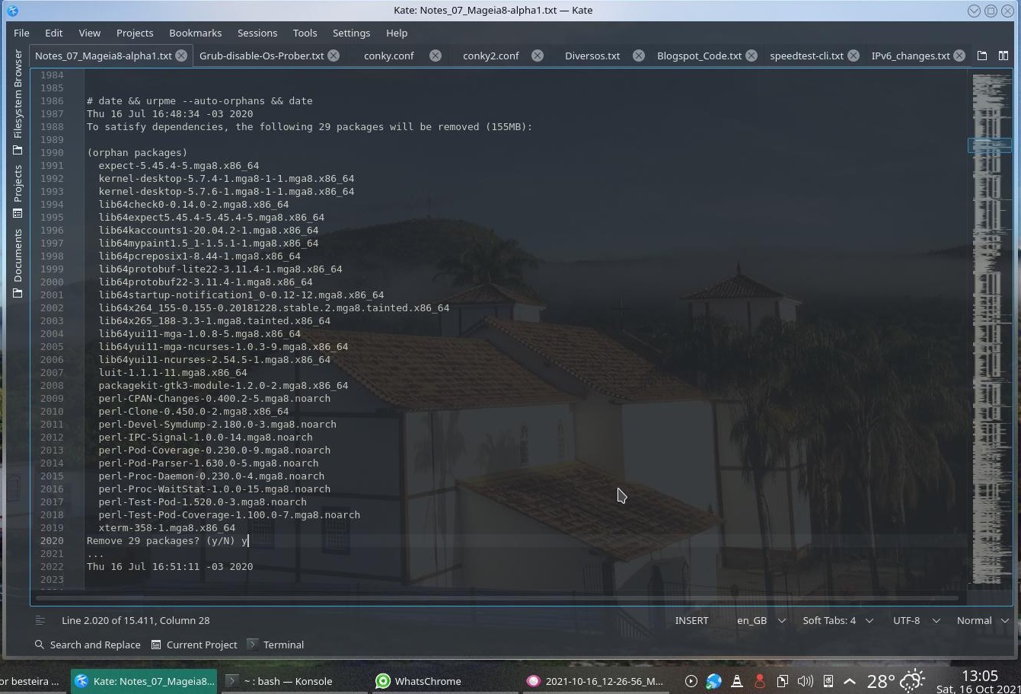
Task: Close the Grub-disable-Os-Prober.txt tab
Action: click(x=333, y=56)
